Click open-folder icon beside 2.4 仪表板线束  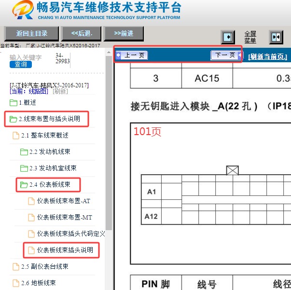[x=24, y=185]
